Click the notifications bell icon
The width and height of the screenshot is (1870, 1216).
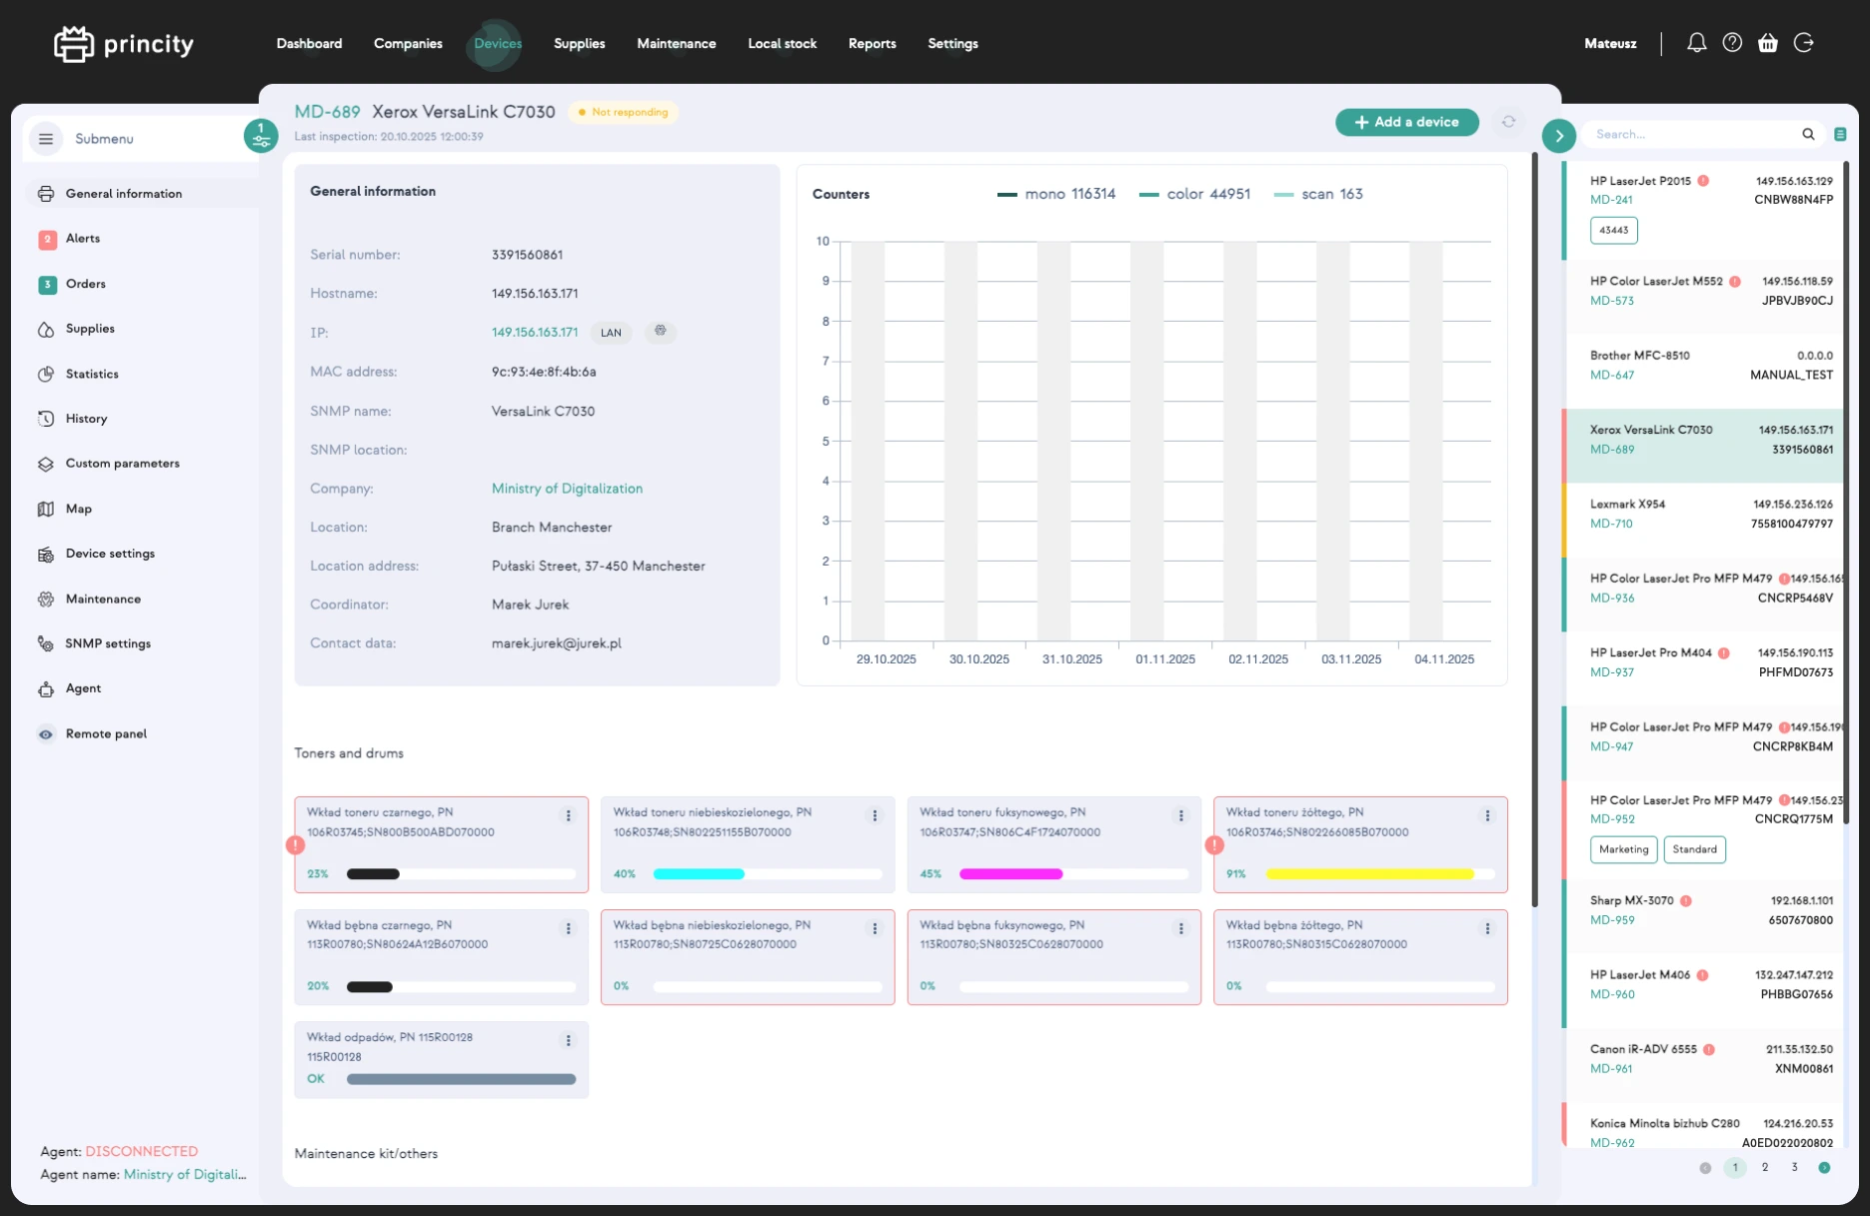click(1696, 43)
